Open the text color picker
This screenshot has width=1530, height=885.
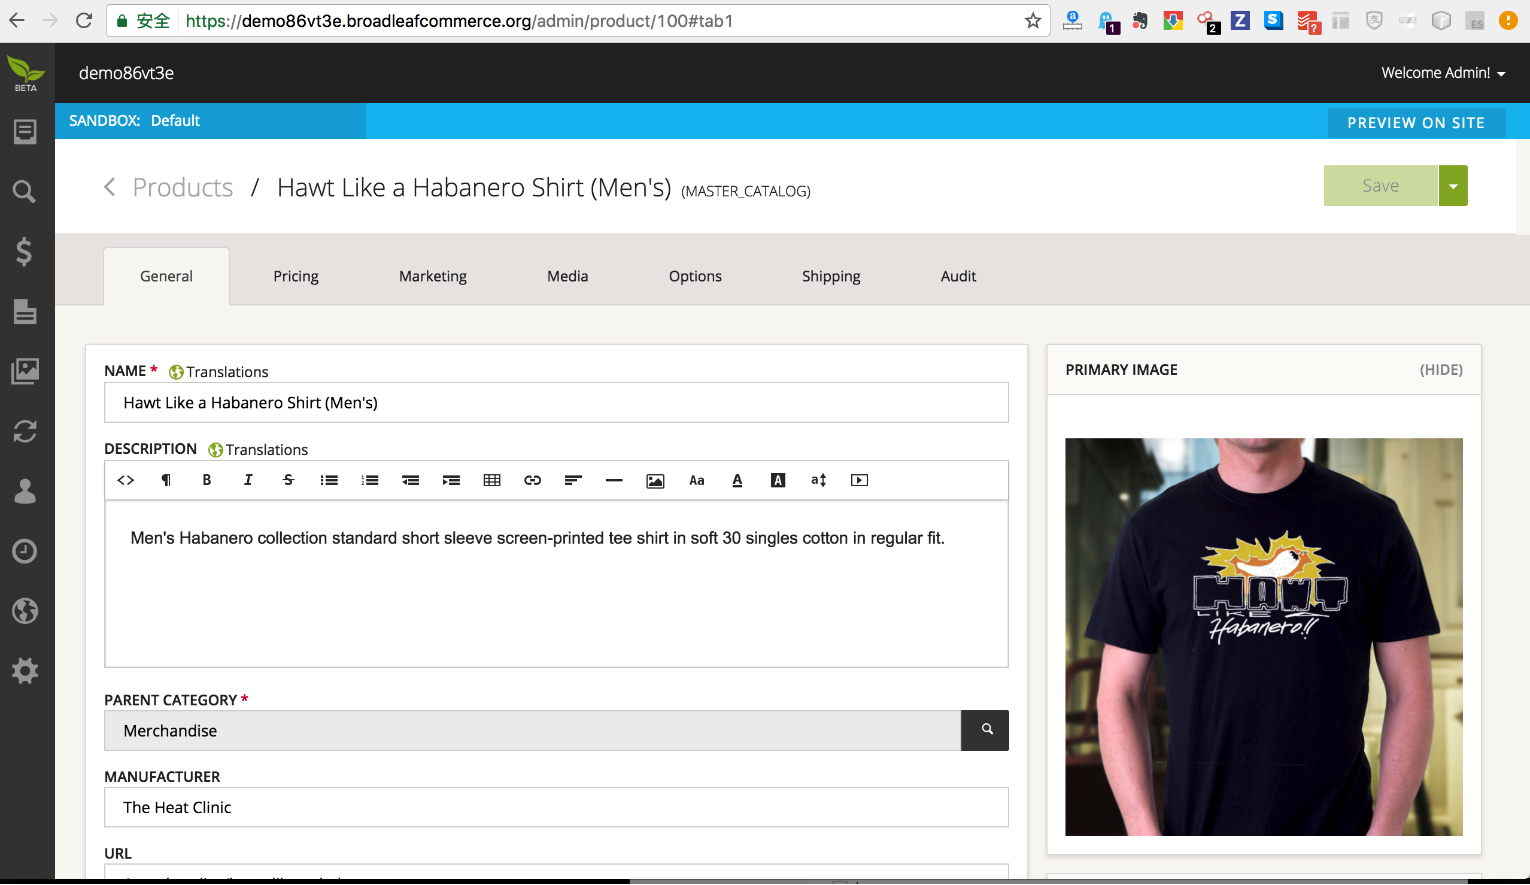[x=737, y=480]
